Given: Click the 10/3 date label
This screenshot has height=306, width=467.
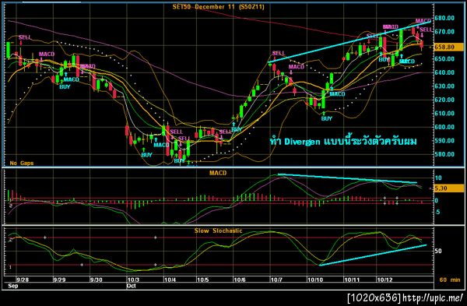Looking at the screenshot, I should pyautogui.click(x=133, y=280).
